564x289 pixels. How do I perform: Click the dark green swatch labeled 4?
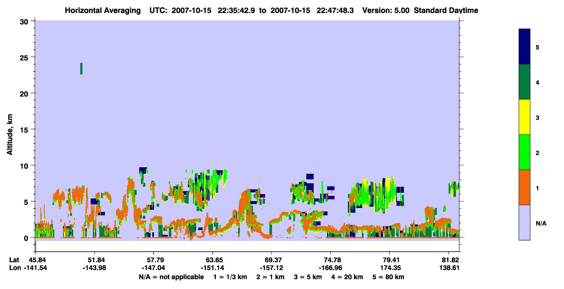(x=525, y=82)
